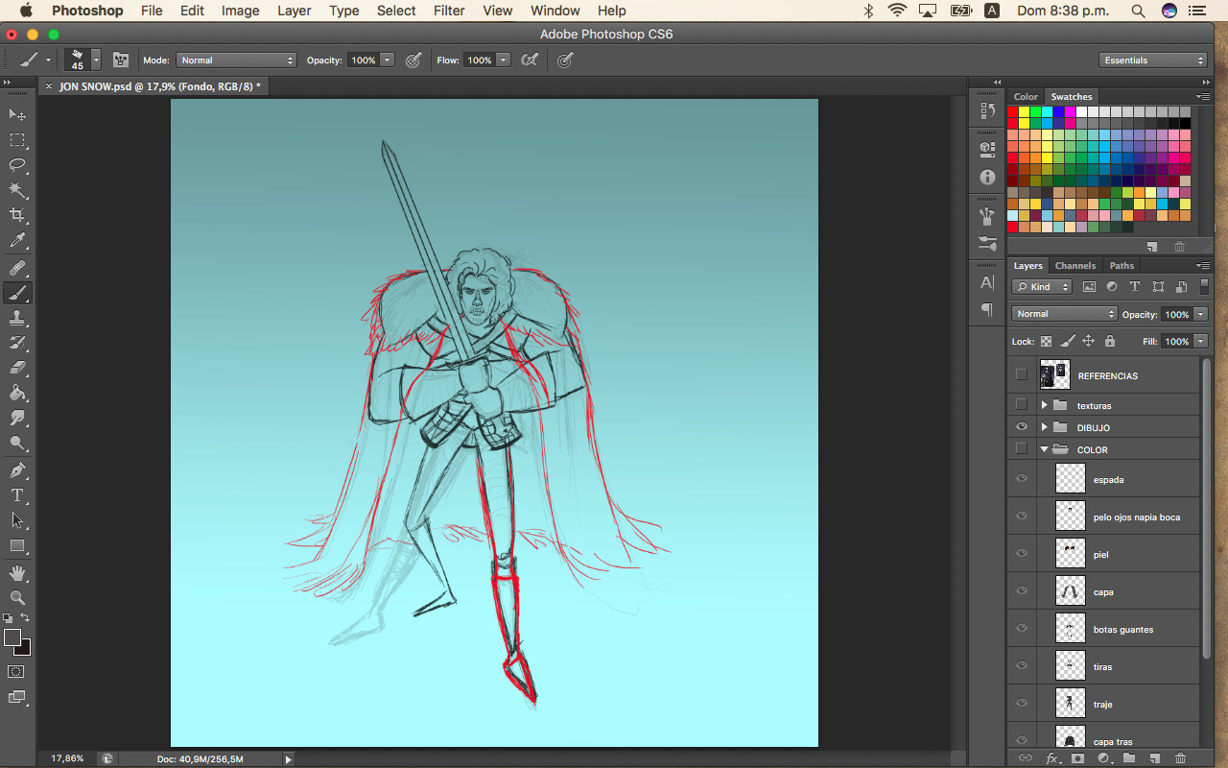Select the Zoom tool
1228x768 pixels.
17,598
